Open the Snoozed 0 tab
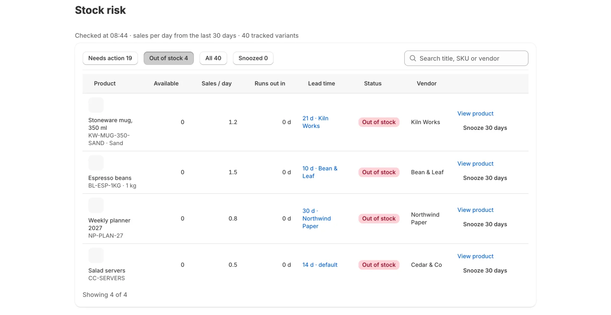The height and width of the screenshot is (315, 611). (x=253, y=58)
